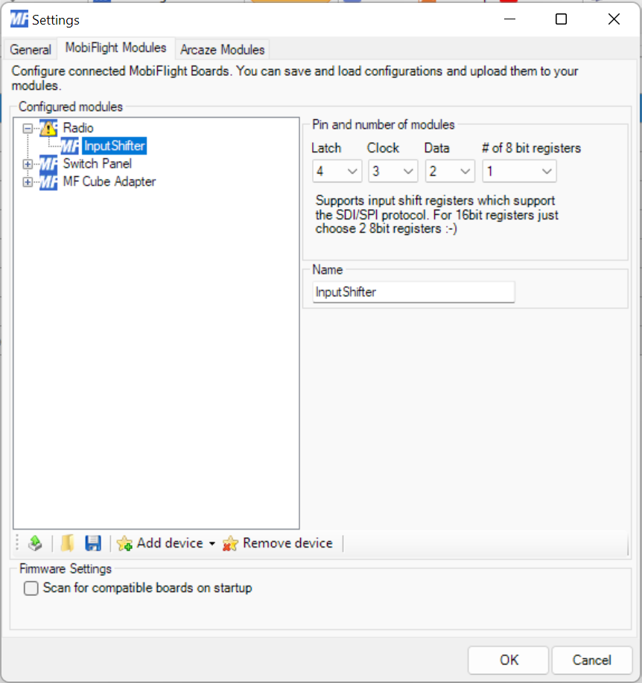Select the MobiFlight Modules tab

point(115,48)
